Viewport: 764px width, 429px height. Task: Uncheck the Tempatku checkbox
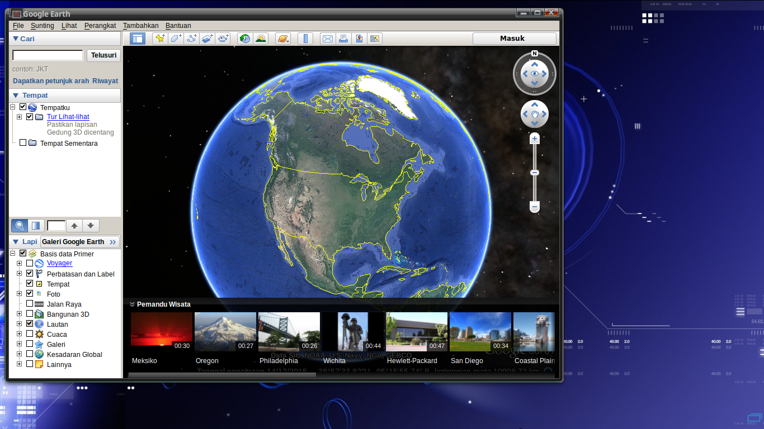coord(23,107)
